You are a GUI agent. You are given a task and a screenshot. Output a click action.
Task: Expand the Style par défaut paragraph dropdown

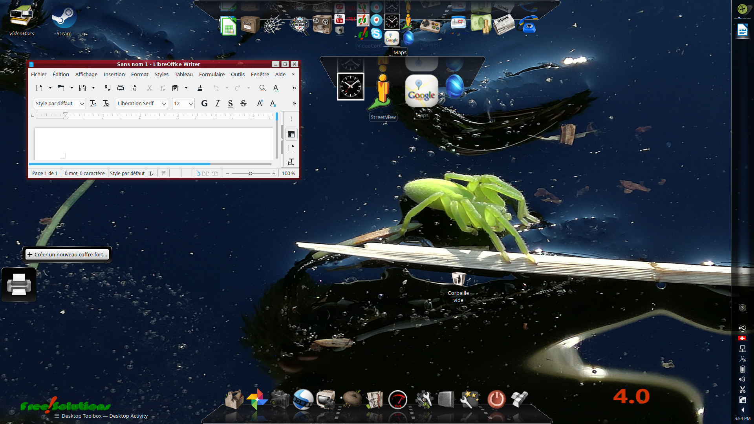[82, 104]
